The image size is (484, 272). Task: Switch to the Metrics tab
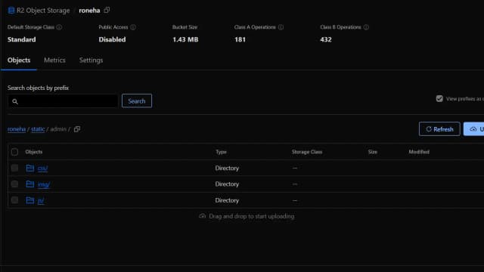point(54,60)
